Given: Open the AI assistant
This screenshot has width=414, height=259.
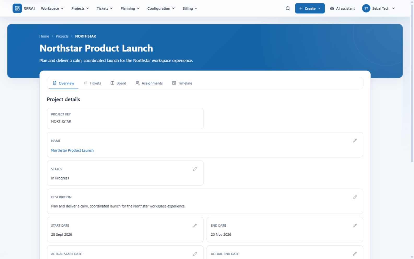Looking at the screenshot, I should click(342, 8).
